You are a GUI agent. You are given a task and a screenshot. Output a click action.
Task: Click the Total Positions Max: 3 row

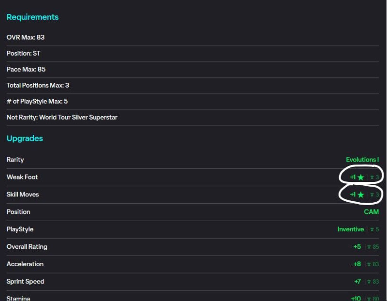click(x=38, y=85)
